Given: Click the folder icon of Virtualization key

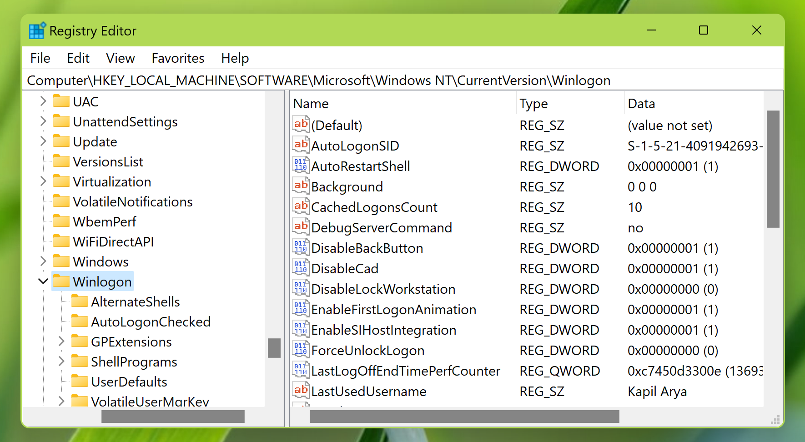Looking at the screenshot, I should point(61,181).
